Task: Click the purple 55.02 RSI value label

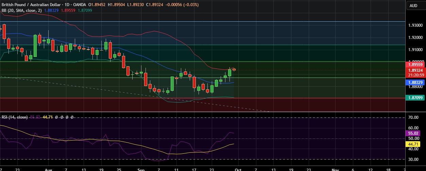Action: pyautogui.click(x=413, y=133)
